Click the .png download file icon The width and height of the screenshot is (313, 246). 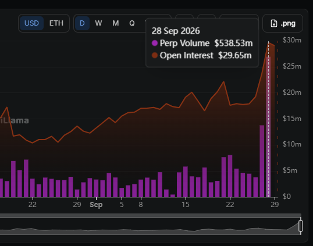(x=274, y=23)
